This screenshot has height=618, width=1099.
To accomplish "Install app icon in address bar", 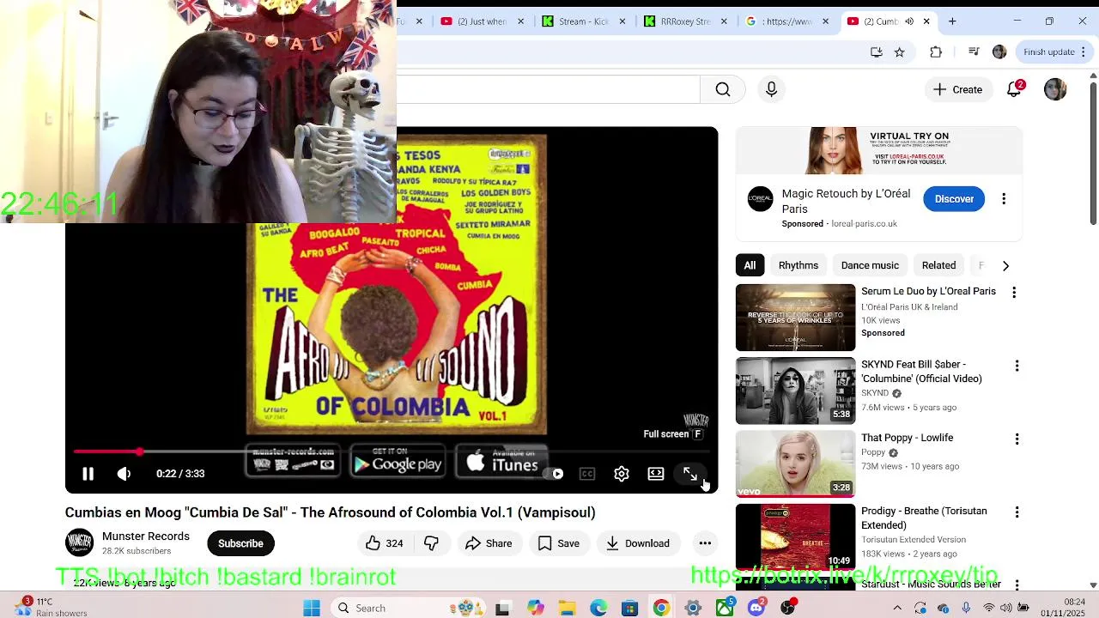I will 877,52.
